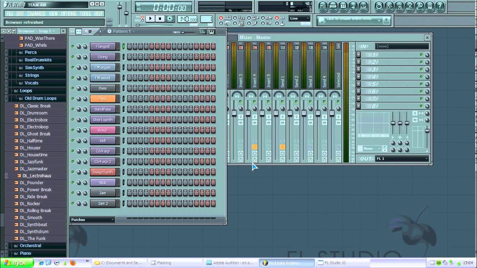
Task: Toggle the first step of the String channel
Action: (x=129, y=57)
